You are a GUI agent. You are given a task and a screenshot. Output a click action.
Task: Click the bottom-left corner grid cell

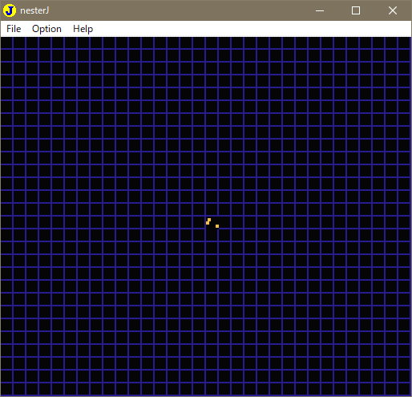(x=6, y=389)
